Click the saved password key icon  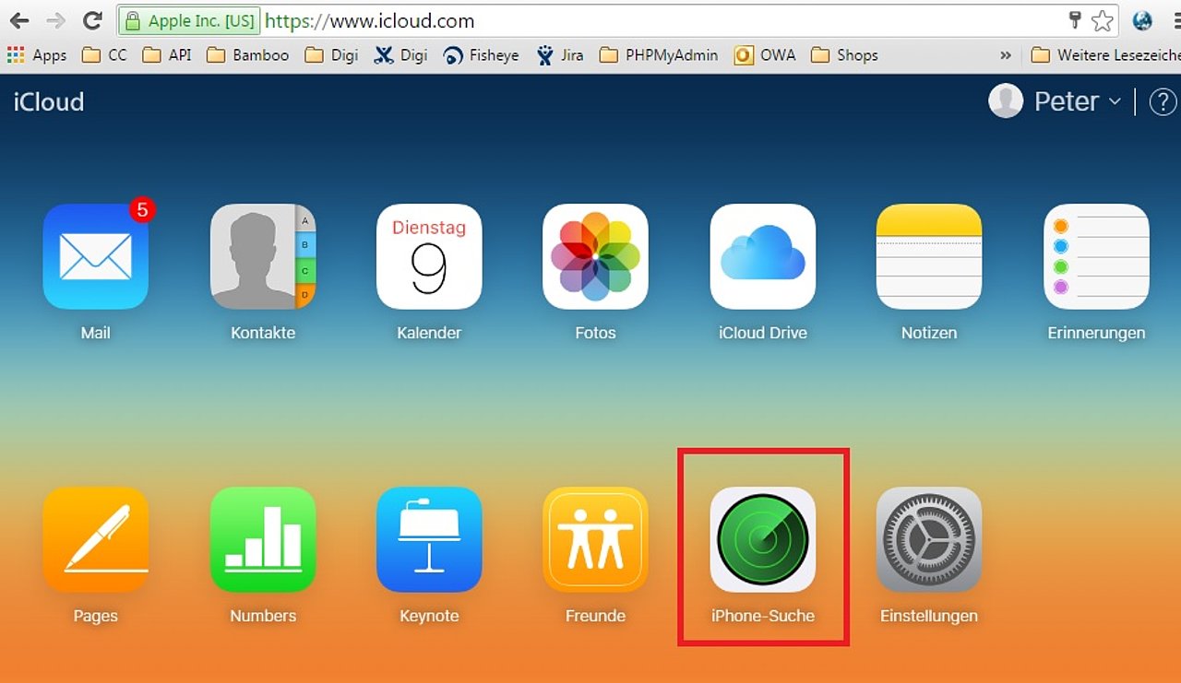click(1074, 20)
